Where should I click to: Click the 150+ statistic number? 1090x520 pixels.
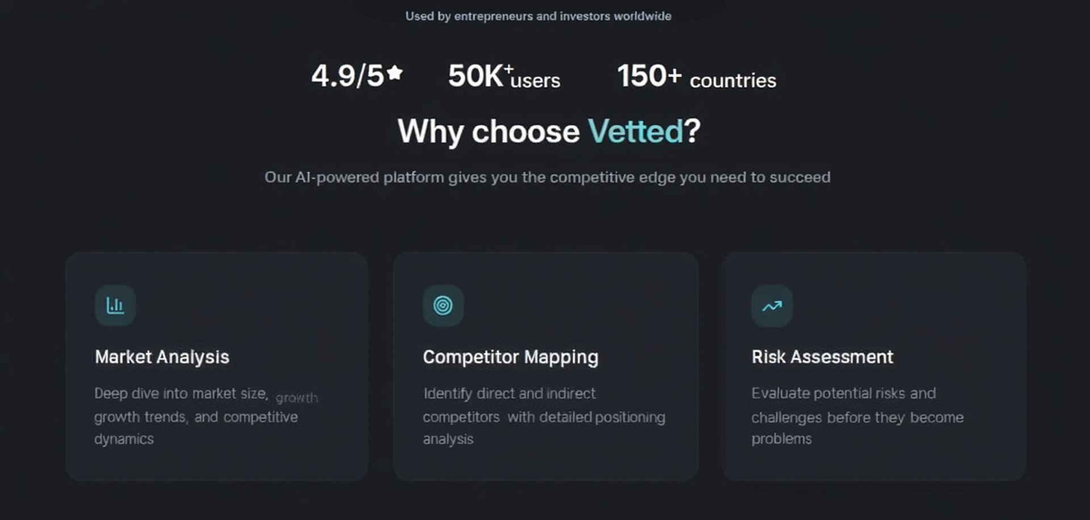pos(648,76)
